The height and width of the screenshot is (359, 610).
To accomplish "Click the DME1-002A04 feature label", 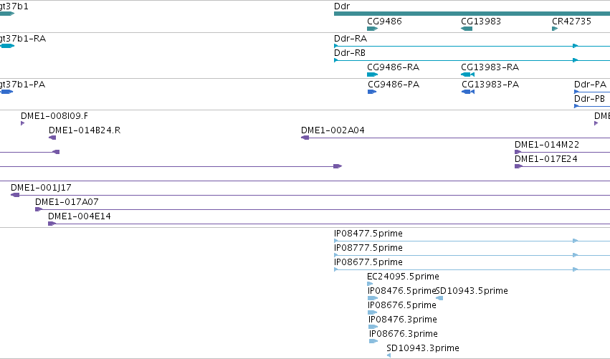I will click(x=333, y=130).
